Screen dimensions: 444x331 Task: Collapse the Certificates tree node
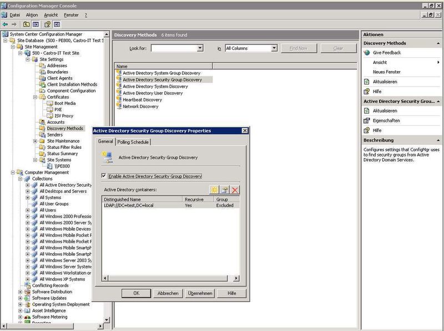click(35, 97)
